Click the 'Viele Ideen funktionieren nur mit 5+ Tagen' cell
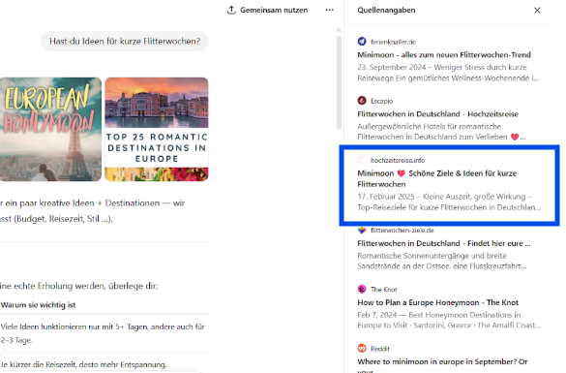Screen dimensions: 566x373 tap(103, 333)
